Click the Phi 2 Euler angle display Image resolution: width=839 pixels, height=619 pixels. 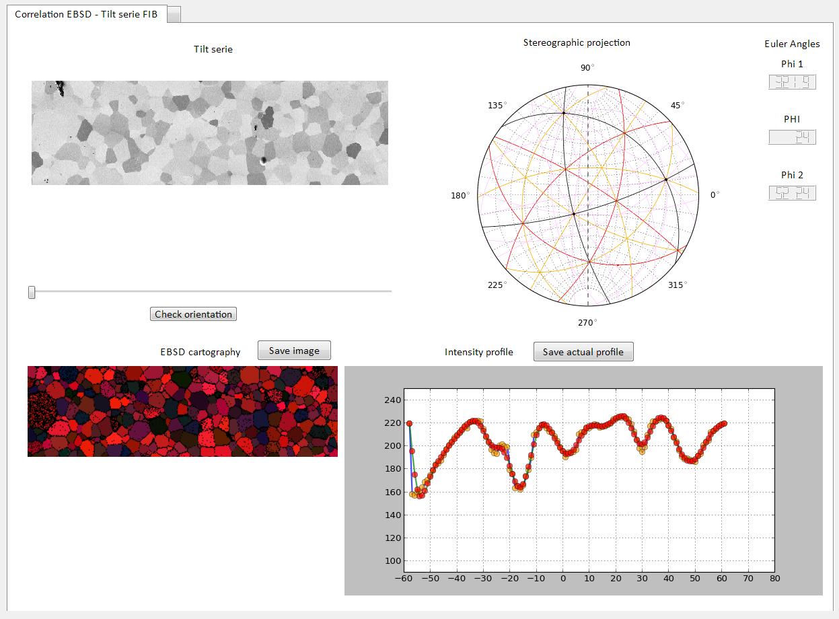pos(792,193)
